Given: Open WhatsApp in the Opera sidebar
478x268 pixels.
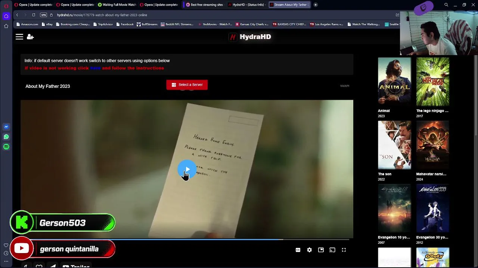Looking at the screenshot, I should coord(6,137).
